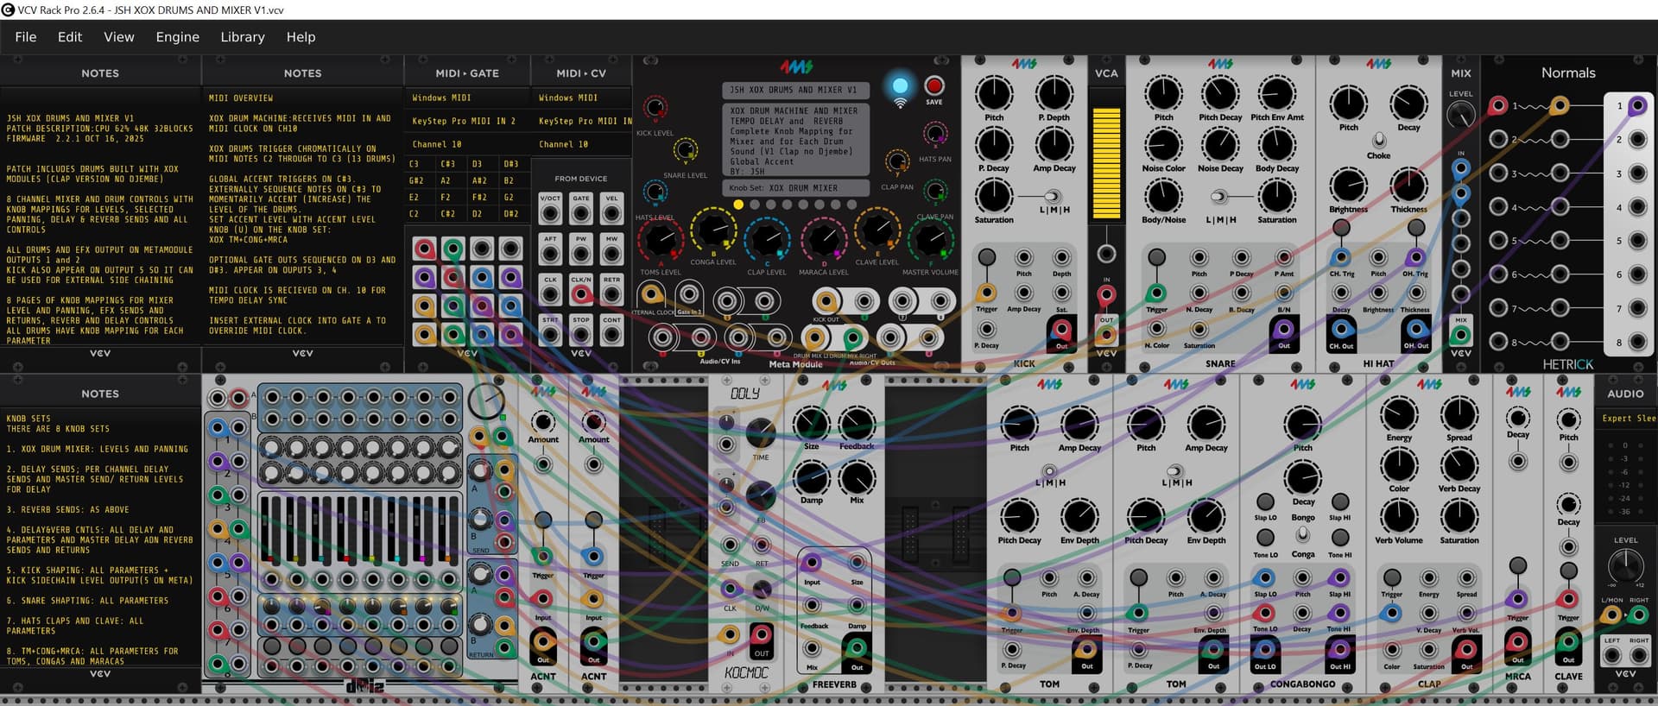Image resolution: width=1658 pixels, height=706 pixels.
Task: Toggle the Choke switch on HI HAT
Action: pos(1379,140)
